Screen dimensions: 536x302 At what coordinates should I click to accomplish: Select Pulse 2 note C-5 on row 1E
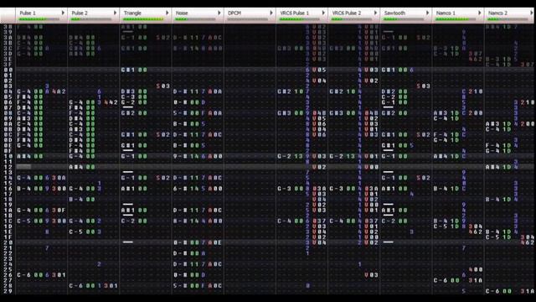tap(76, 232)
